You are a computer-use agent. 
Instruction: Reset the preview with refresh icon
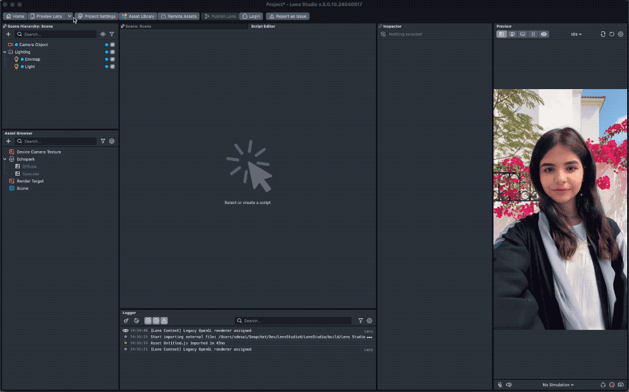pyautogui.click(x=612, y=34)
